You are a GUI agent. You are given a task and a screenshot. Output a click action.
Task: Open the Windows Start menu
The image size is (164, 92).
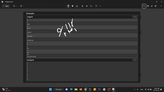point(50,89)
